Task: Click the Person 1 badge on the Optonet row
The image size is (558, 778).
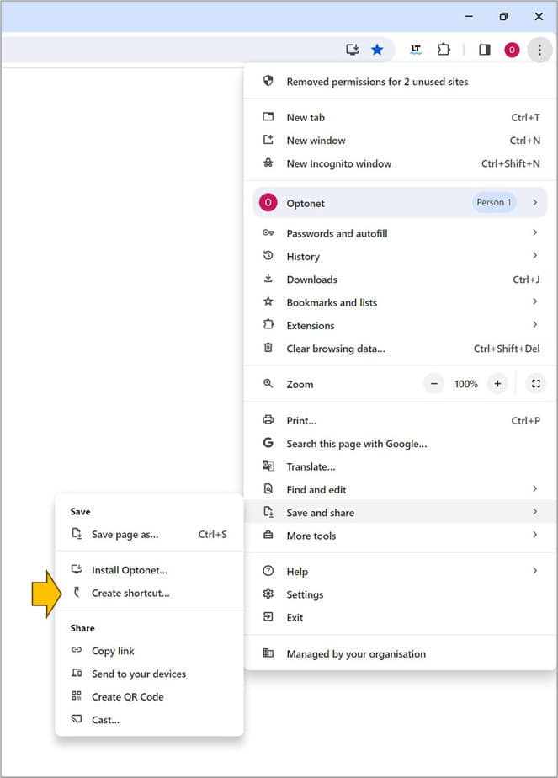Action: coord(494,202)
